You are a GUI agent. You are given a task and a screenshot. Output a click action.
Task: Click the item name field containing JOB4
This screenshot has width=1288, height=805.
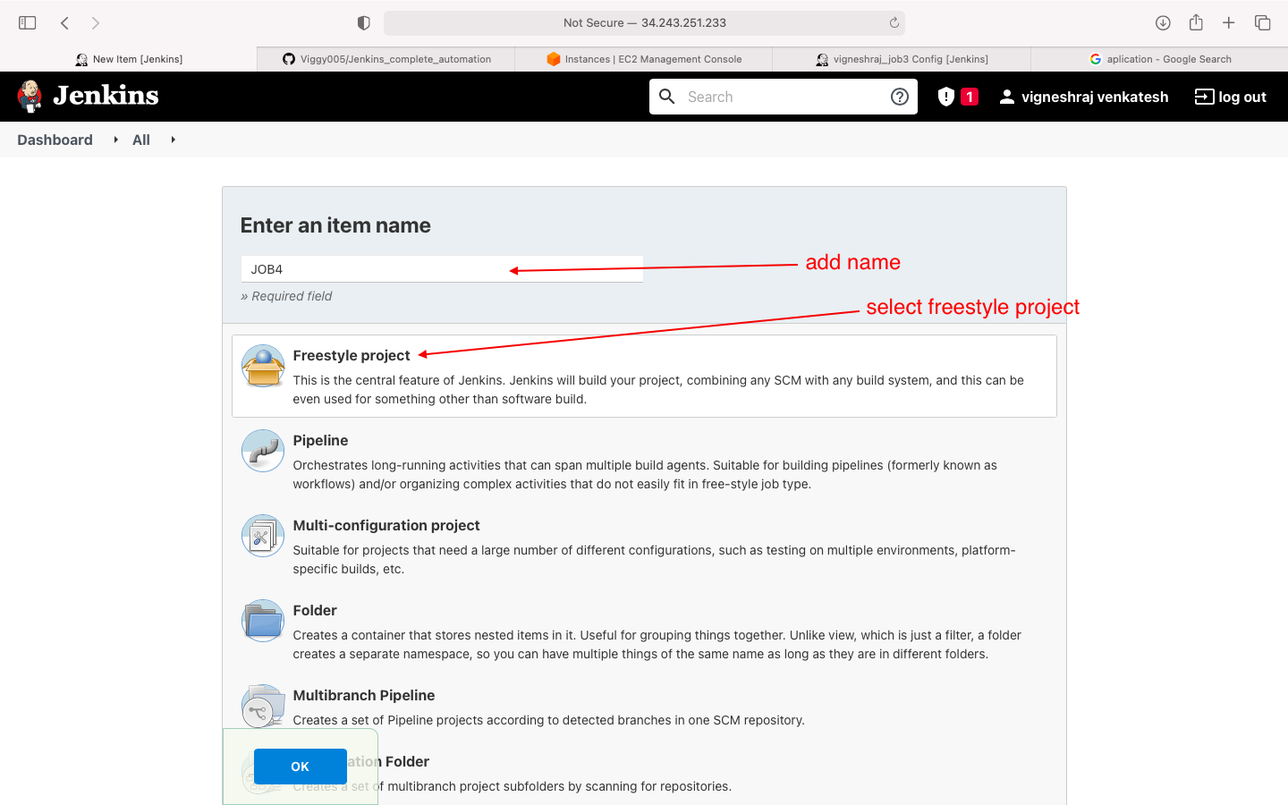pyautogui.click(x=442, y=269)
